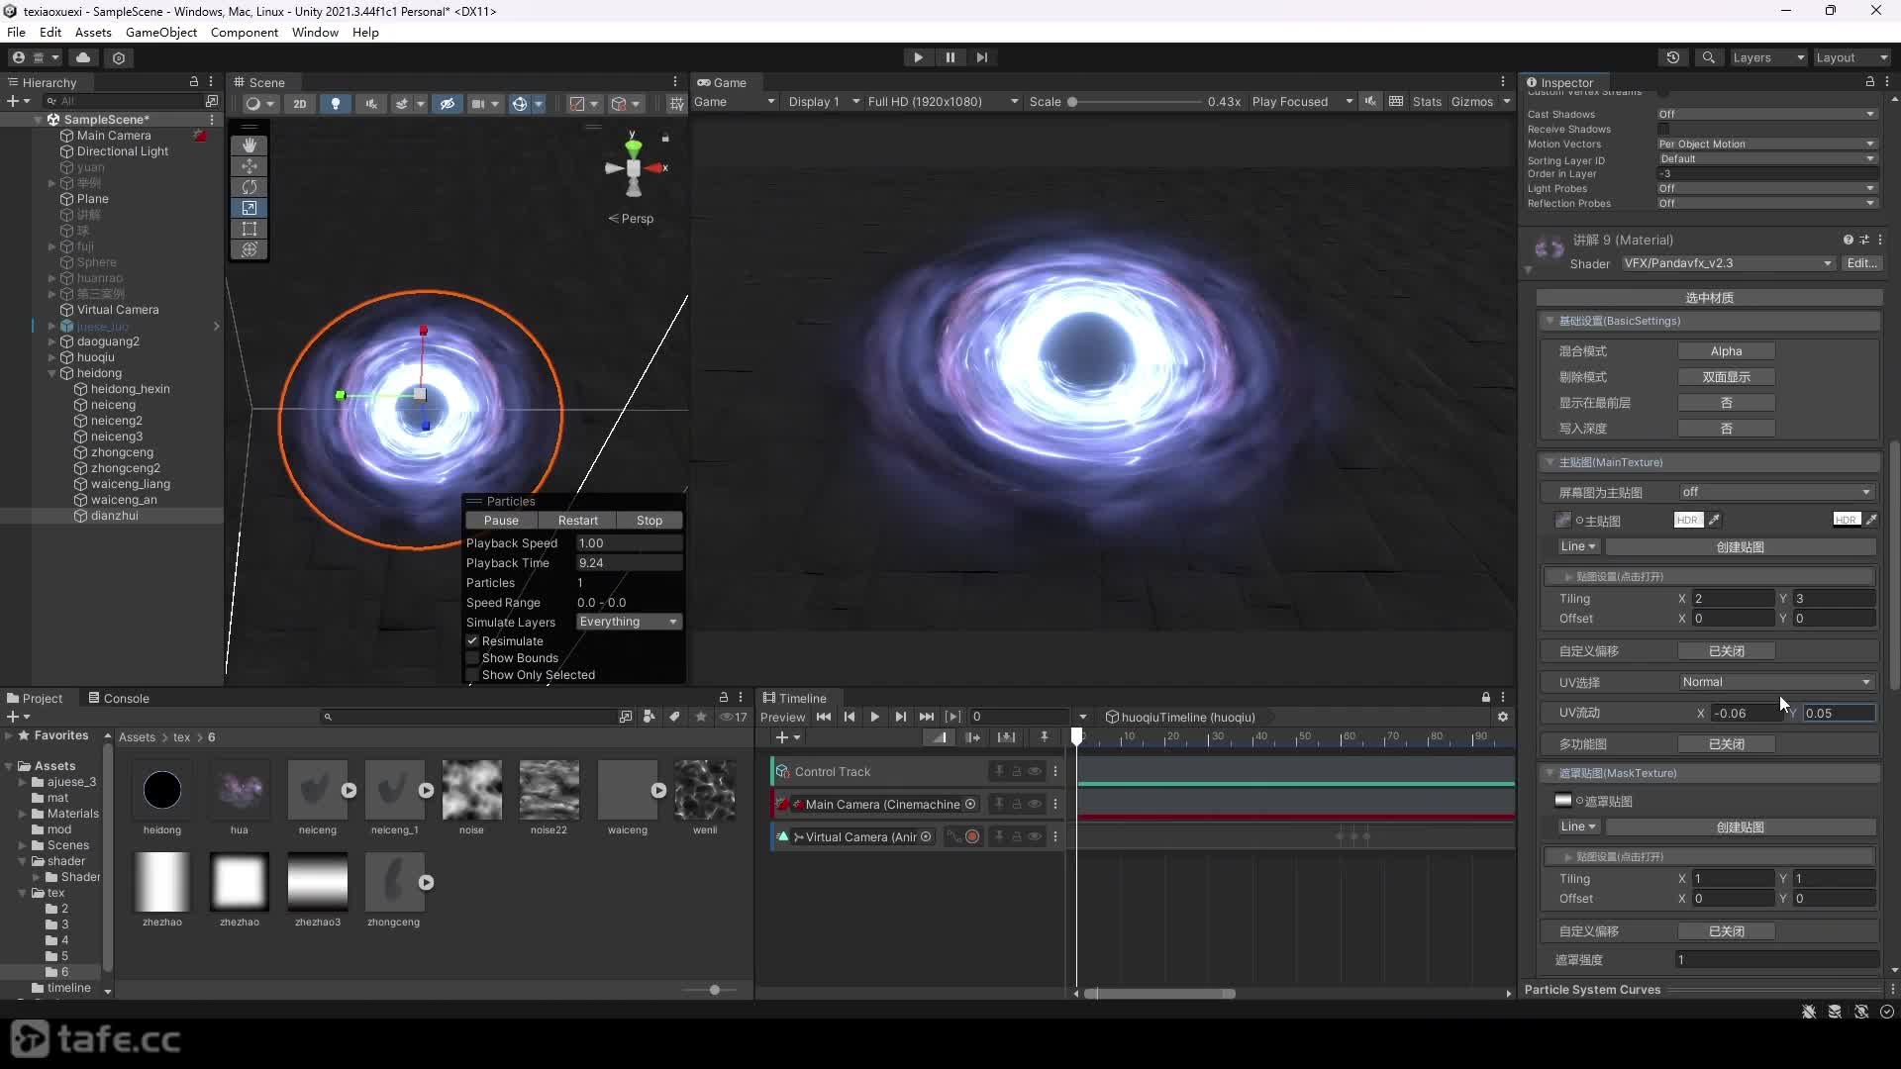Open the Shader VFX/Pandavfx dropdown
Screen dimensions: 1901x1069
click(1728, 263)
